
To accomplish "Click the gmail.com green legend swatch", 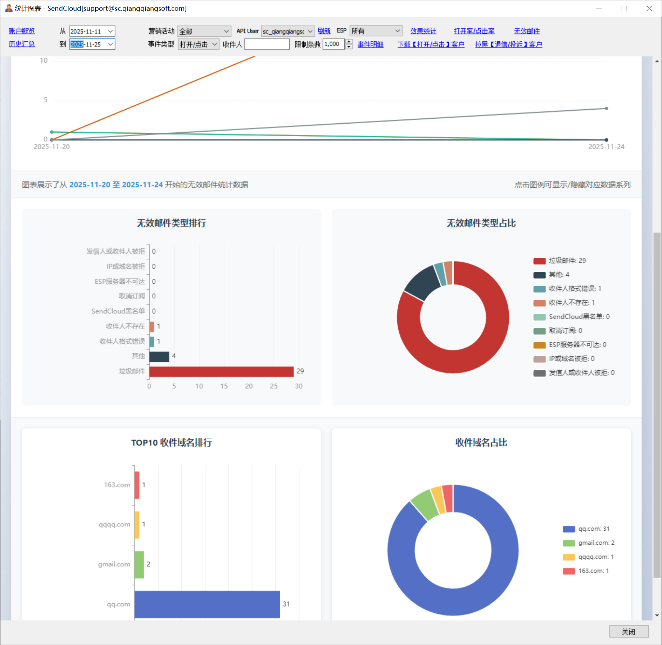I will pos(569,543).
